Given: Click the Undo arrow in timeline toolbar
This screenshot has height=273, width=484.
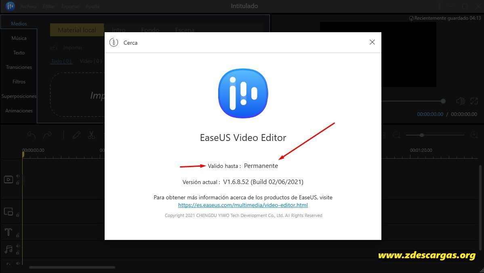Looking at the screenshot, I should (32, 135).
